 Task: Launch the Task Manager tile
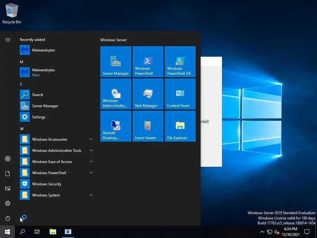(x=148, y=94)
